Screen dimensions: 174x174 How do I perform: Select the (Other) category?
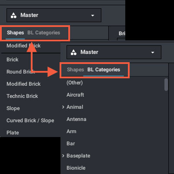(74, 83)
